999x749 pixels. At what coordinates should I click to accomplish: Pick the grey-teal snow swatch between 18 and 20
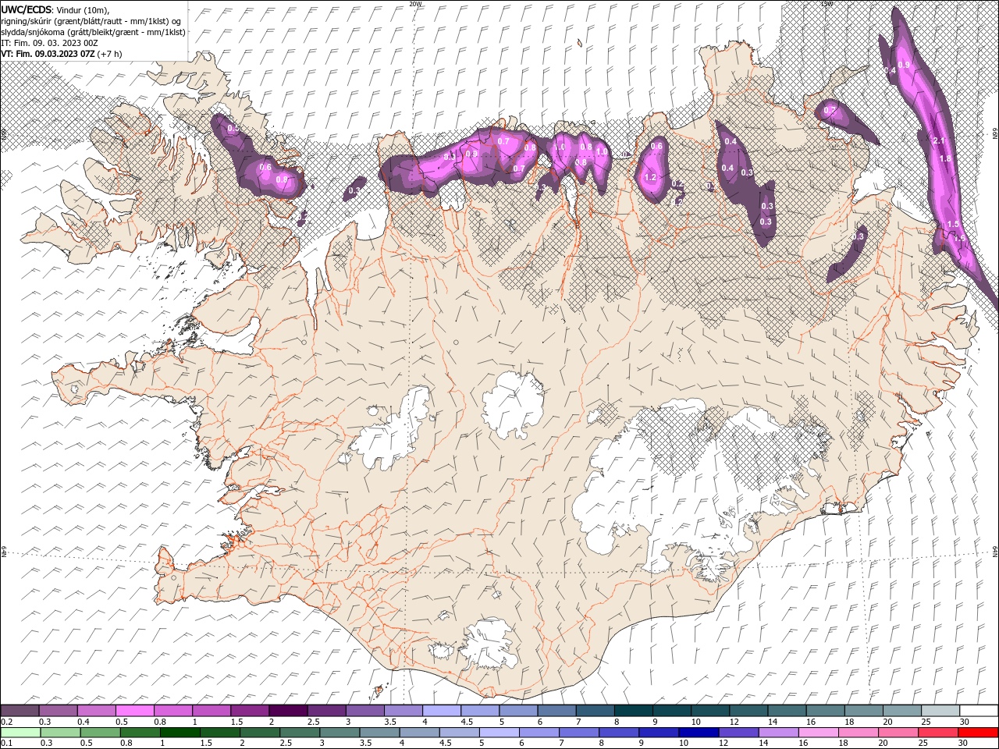[x=864, y=710]
